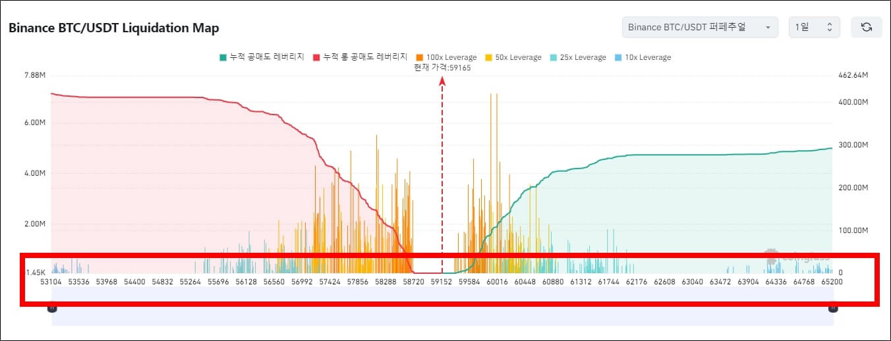Click the 60016 price axis label
Viewport: 891px width, 341px height.
(x=497, y=282)
